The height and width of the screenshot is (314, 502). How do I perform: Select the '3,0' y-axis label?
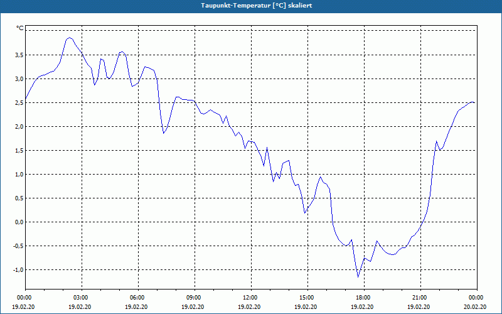click(x=19, y=79)
